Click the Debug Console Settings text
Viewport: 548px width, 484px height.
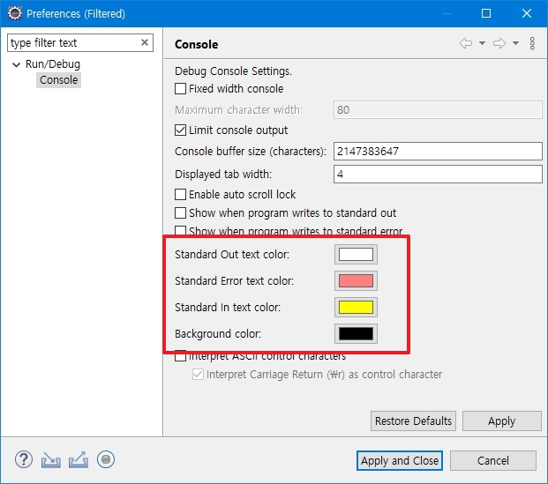(x=234, y=71)
